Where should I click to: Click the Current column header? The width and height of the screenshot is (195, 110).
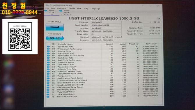(x=109, y=44)
